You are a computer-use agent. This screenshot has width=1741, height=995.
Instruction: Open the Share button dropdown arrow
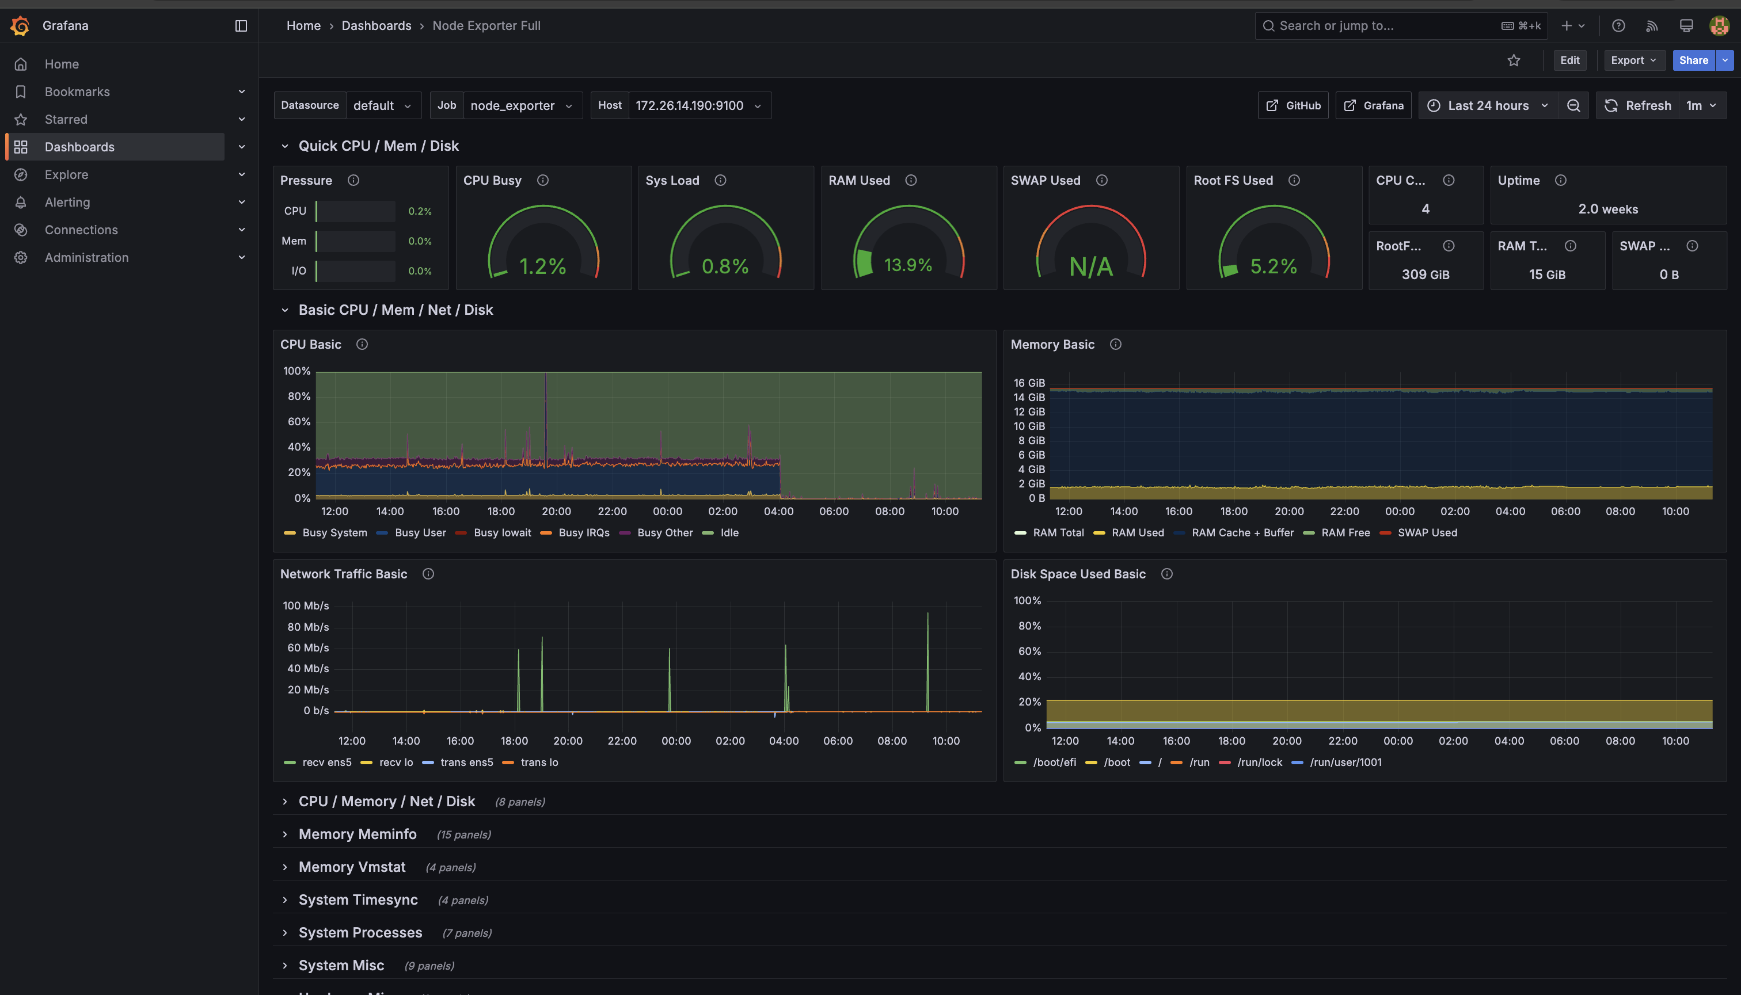pyautogui.click(x=1725, y=60)
